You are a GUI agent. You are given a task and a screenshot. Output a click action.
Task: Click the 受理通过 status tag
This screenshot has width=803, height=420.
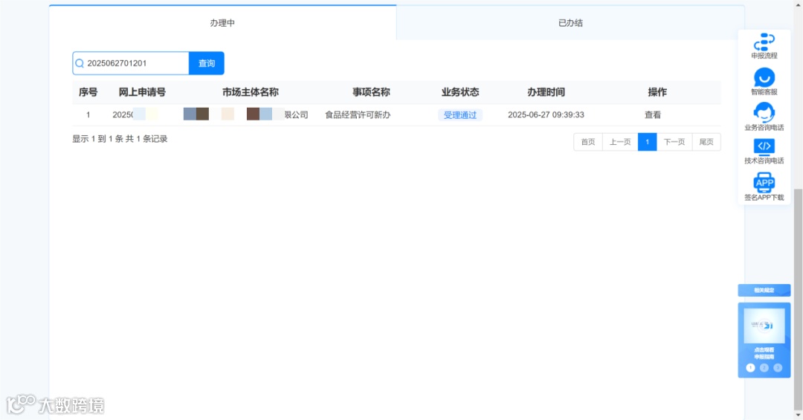point(460,114)
